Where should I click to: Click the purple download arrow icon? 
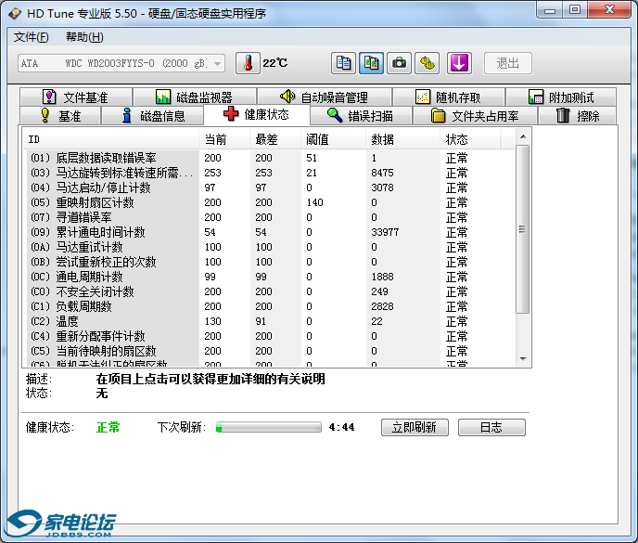coord(459,63)
